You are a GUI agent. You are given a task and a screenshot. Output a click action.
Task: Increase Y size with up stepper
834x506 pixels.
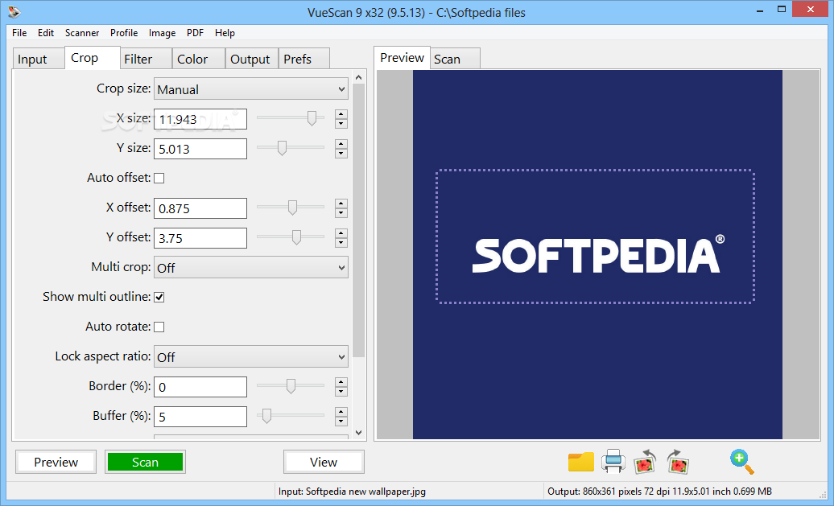click(x=341, y=144)
